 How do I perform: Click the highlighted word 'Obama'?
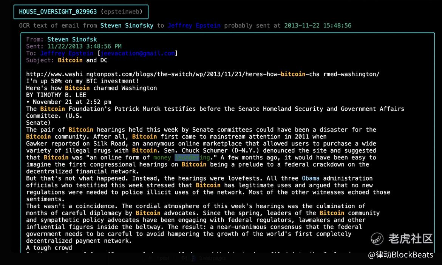point(311,178)
